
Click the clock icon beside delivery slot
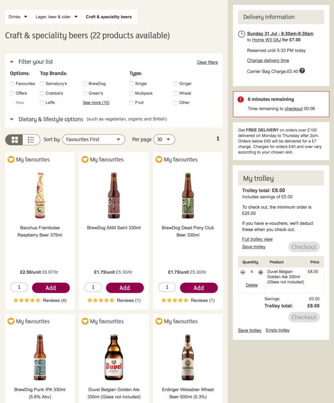[x=242, y=34]
